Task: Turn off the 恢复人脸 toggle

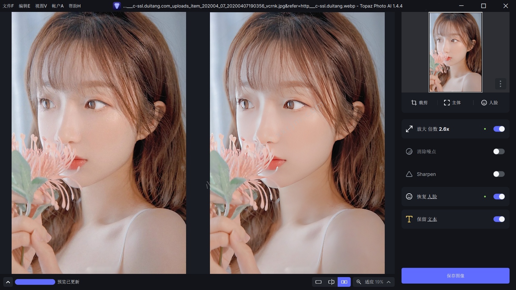Action: point(499,197)
